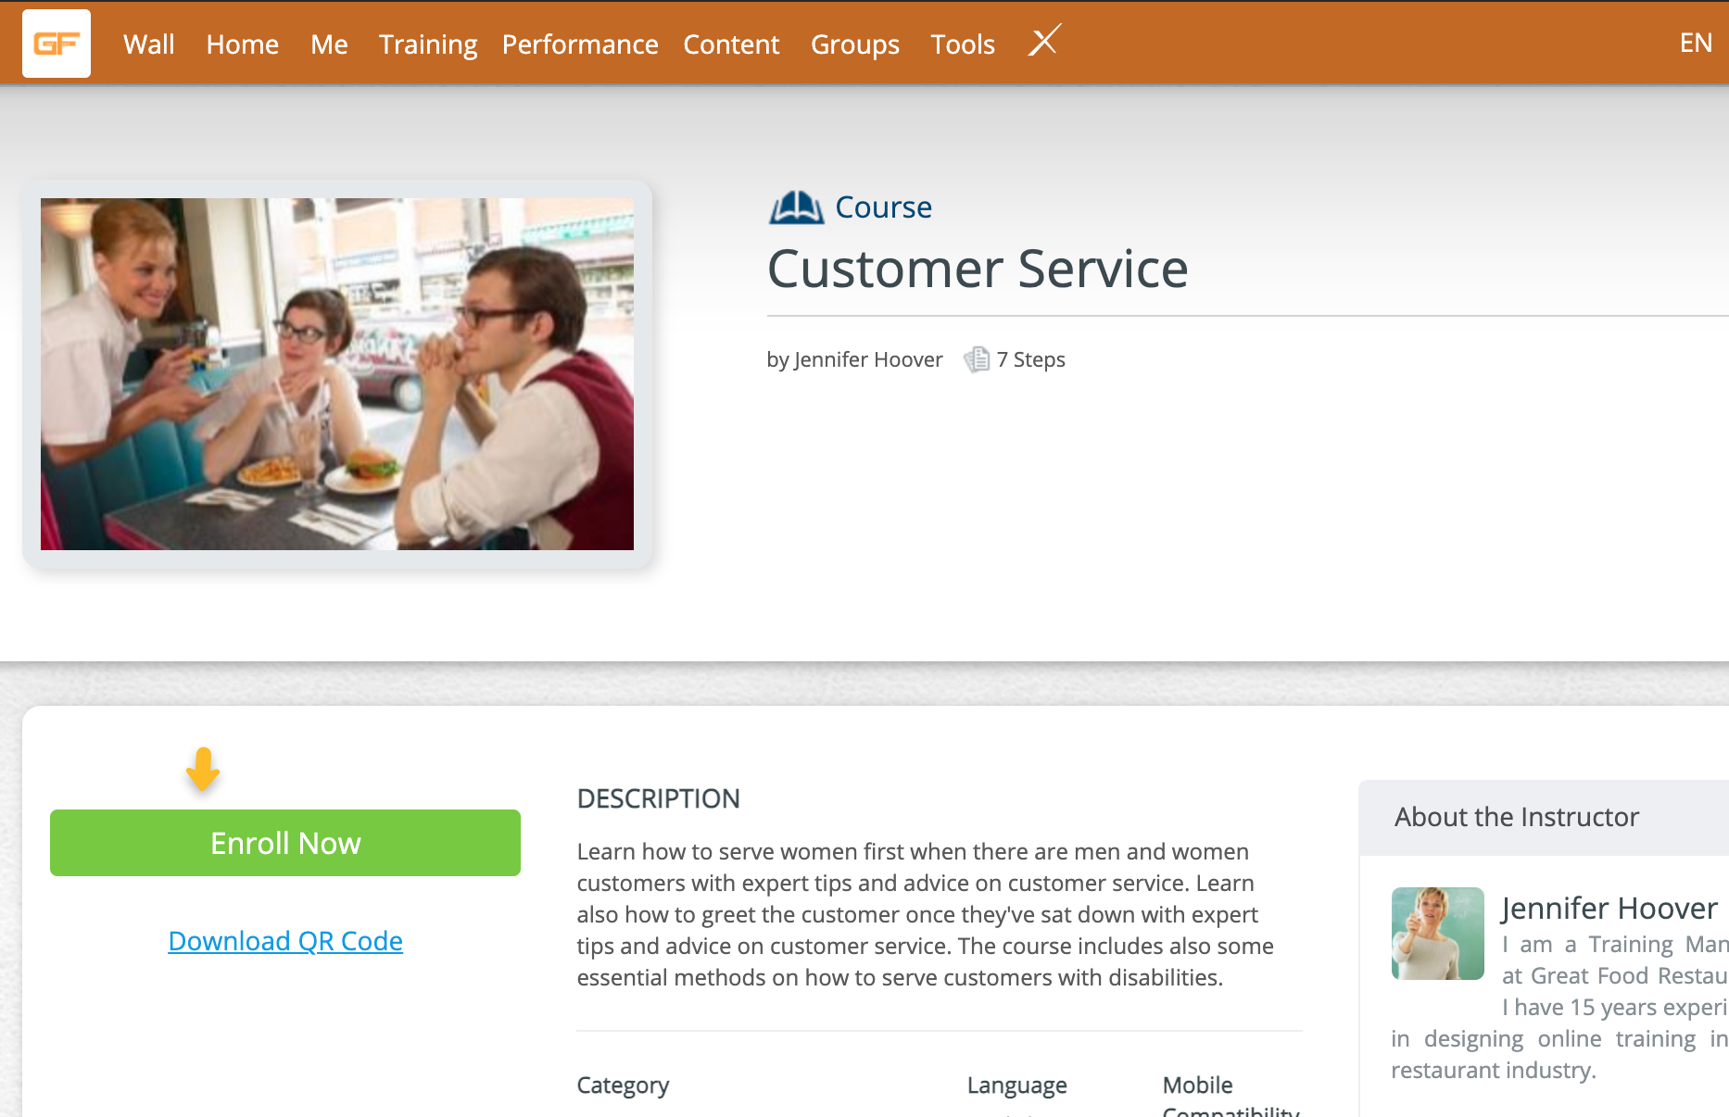Click the About the Instructor header

(x=1516, y=817)
